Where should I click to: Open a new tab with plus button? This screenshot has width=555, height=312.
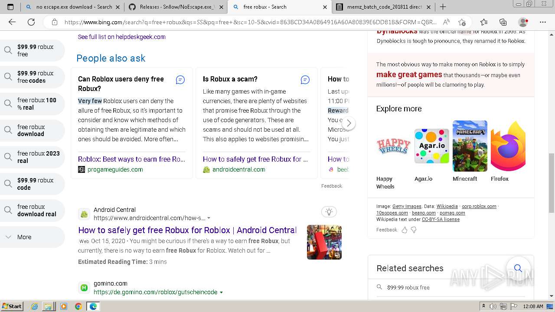coord(443,7)
